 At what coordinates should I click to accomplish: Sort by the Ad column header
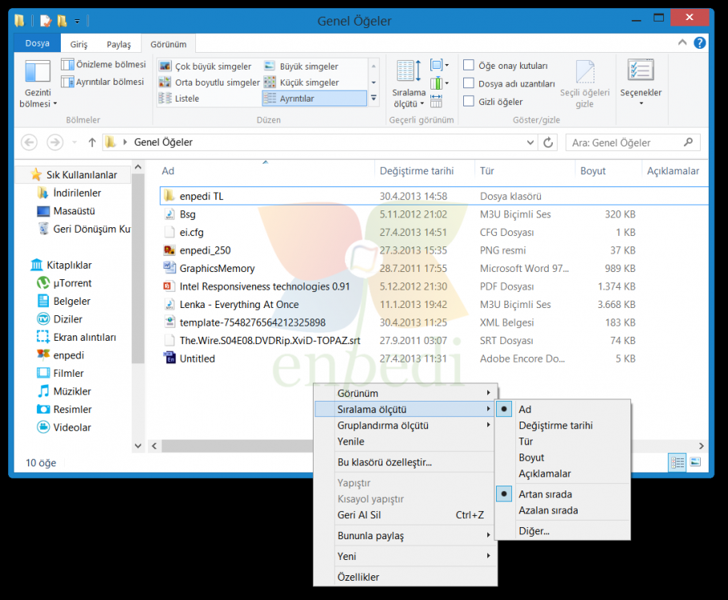266,171
